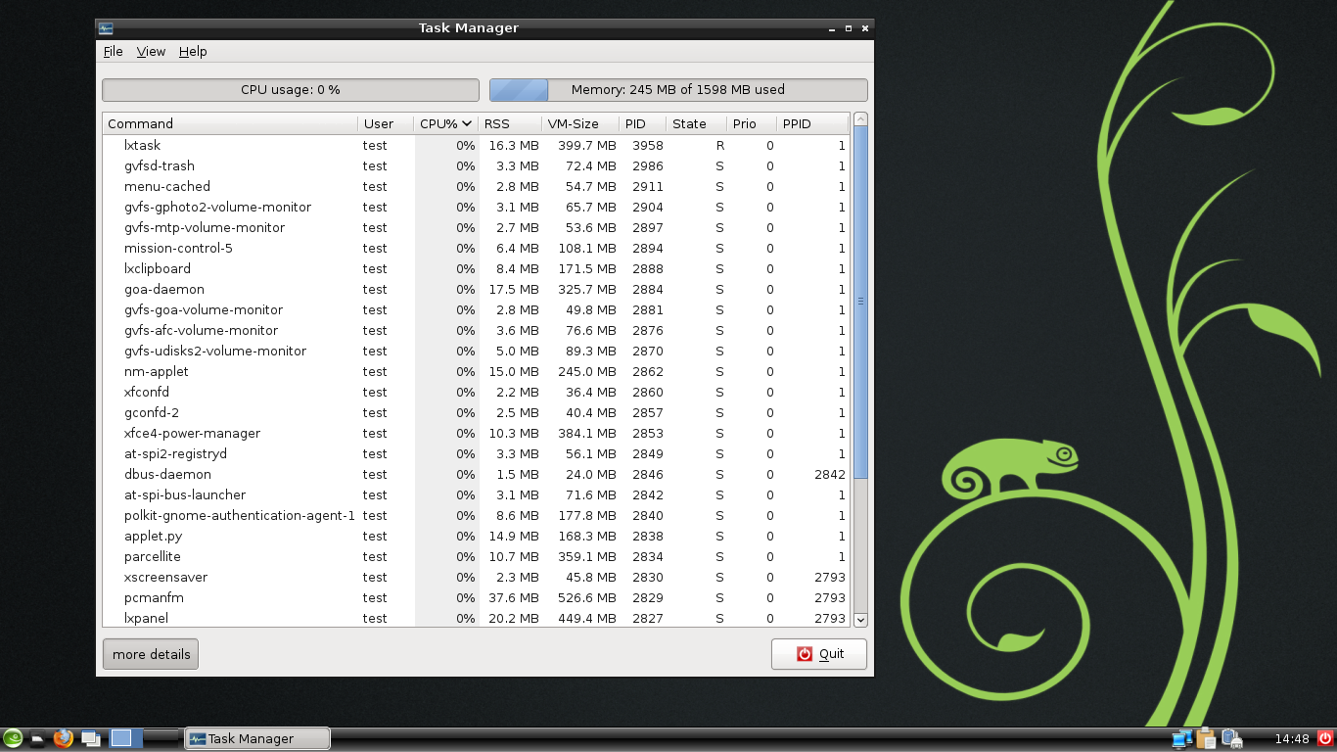The width and height of the screenshot is (1337, 752).
Task: Select the gconfd-2 process row
Action: 476,412
